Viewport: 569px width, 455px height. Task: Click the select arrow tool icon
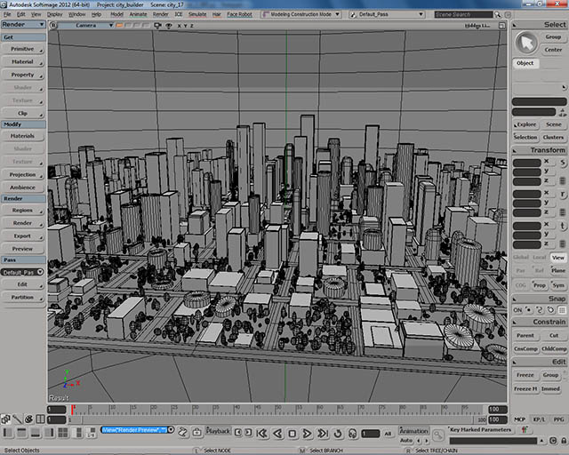tap(526, 41)
